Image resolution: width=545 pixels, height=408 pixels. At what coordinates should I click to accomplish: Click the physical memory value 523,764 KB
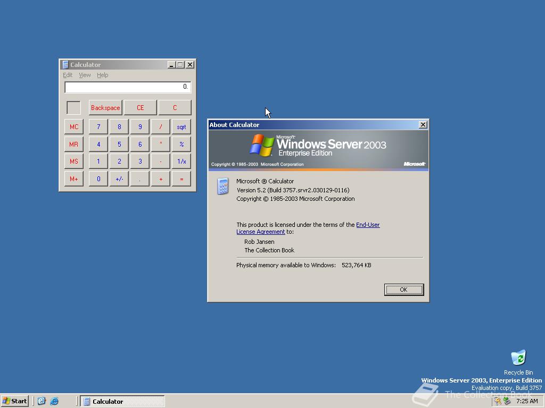(356, 265)
